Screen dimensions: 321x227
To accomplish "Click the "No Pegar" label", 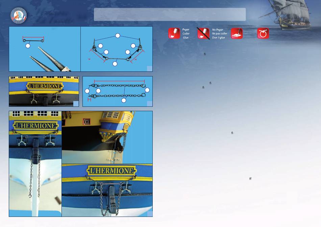I will point(217,30).
